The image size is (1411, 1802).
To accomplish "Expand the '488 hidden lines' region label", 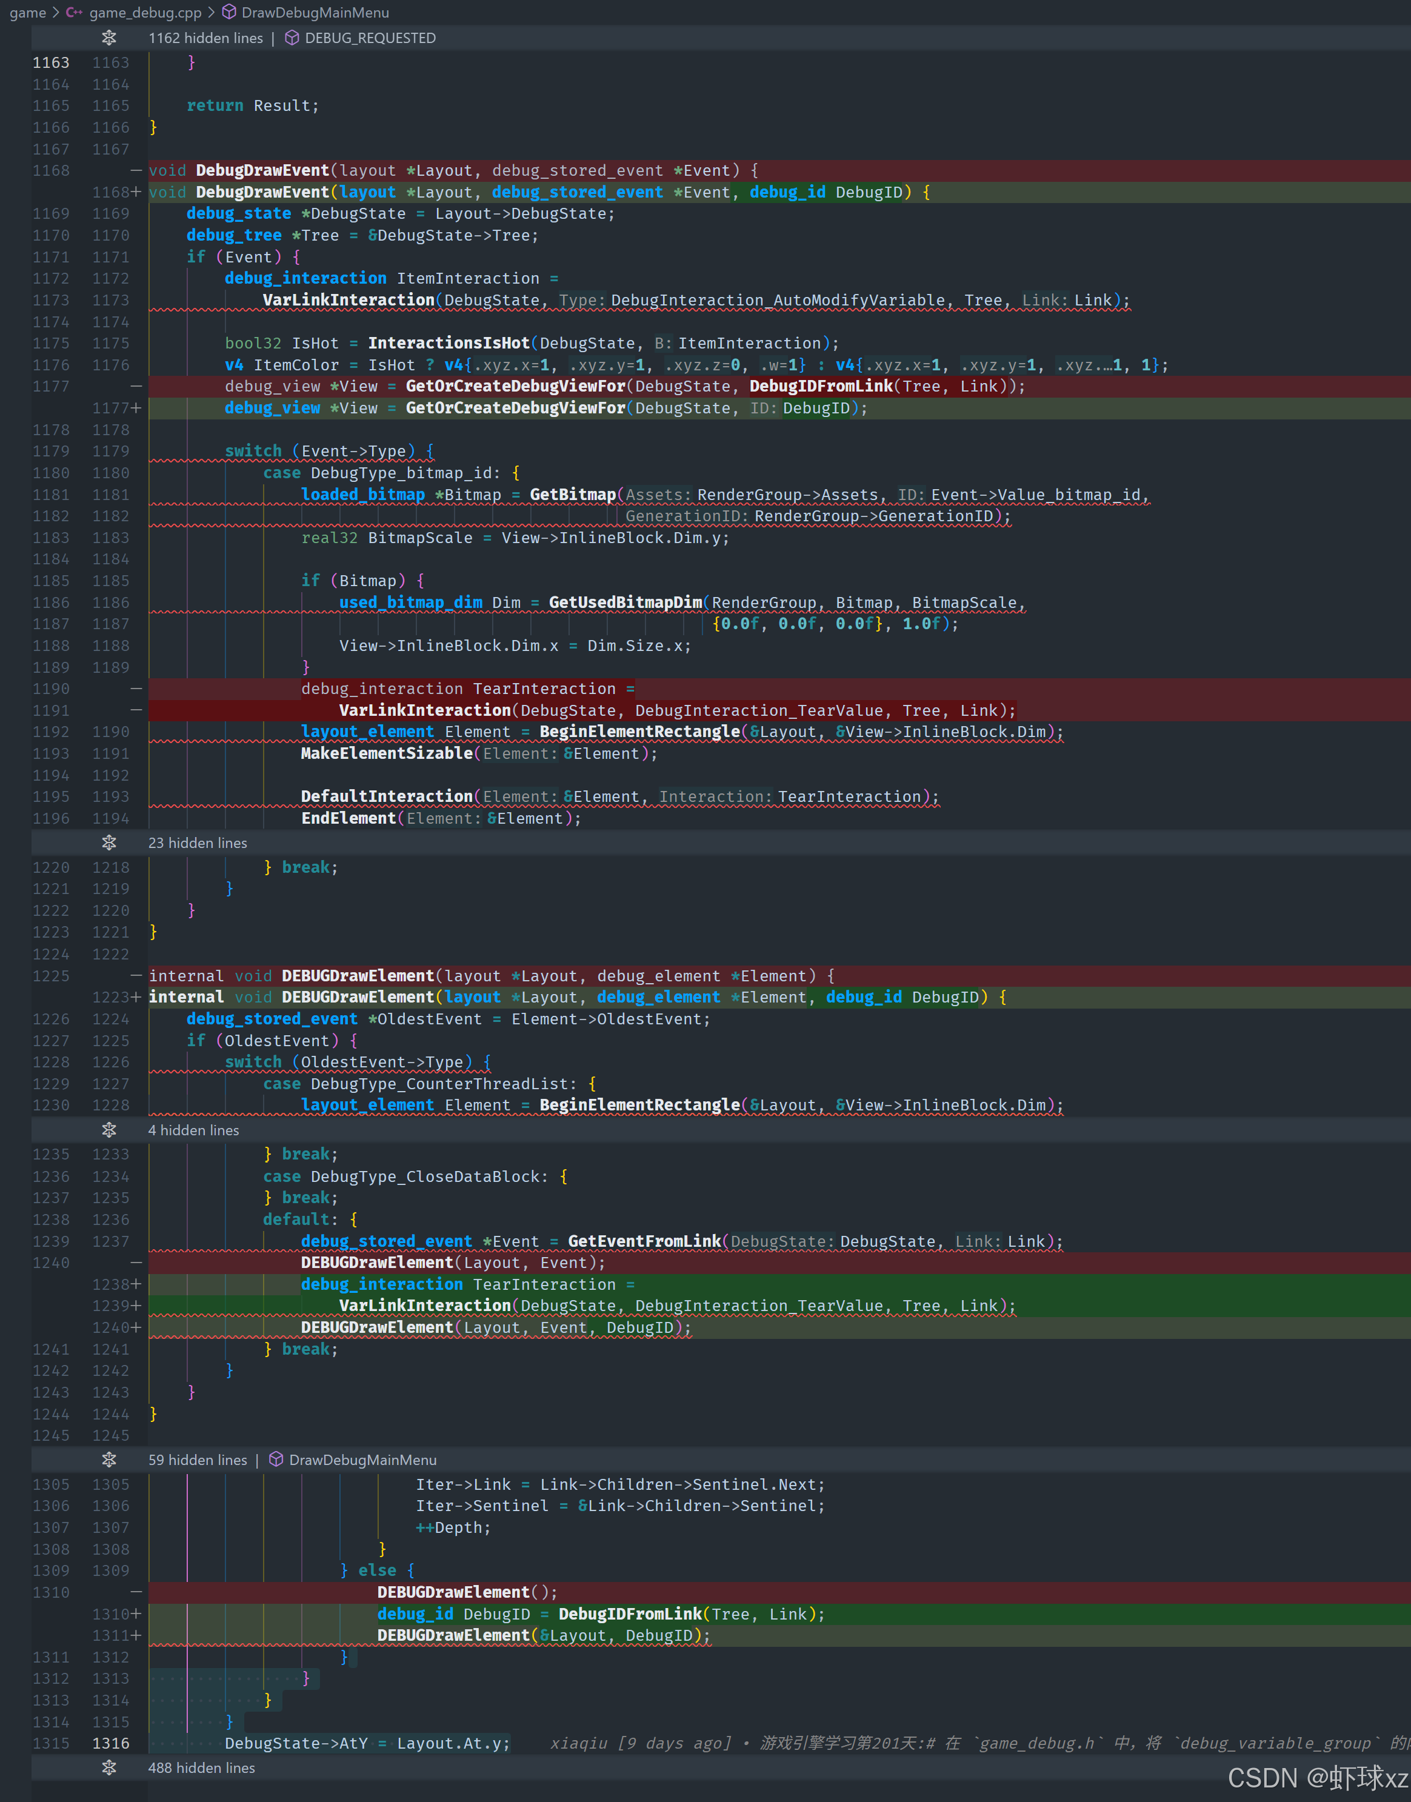I will [x=202, y=1767].
